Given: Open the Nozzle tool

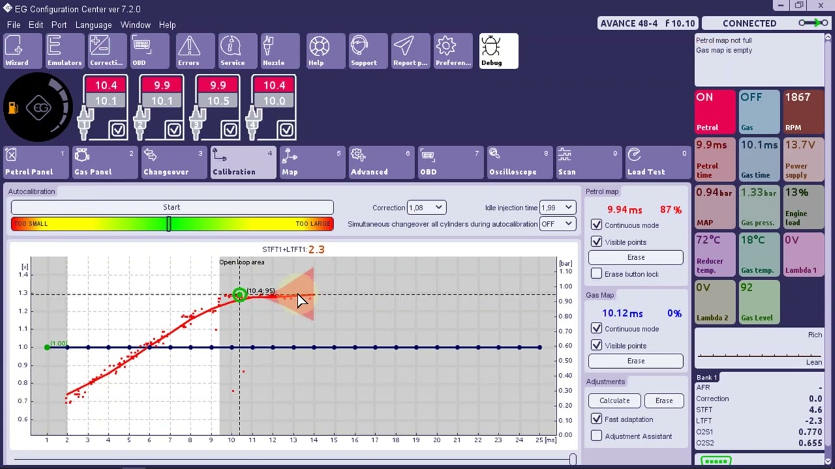Looking at the screenshot, I should (279, 51).
